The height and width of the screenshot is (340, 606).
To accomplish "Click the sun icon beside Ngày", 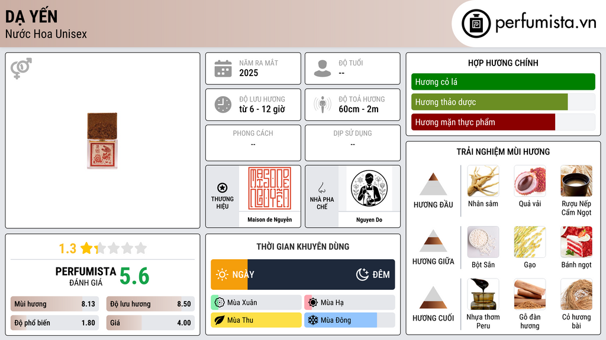I will (223, 274).
